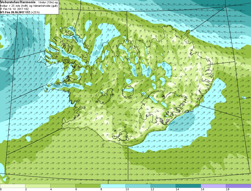Click the initial time 'Fim 19. 10. 2017 18Z' text
Image resolution: width=251 pixels, height=191 pixels.
pos(16,9)
